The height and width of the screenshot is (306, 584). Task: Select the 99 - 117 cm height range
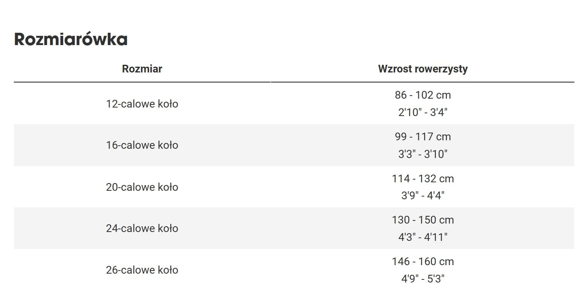pyautogui.click(x=423, y=136)
